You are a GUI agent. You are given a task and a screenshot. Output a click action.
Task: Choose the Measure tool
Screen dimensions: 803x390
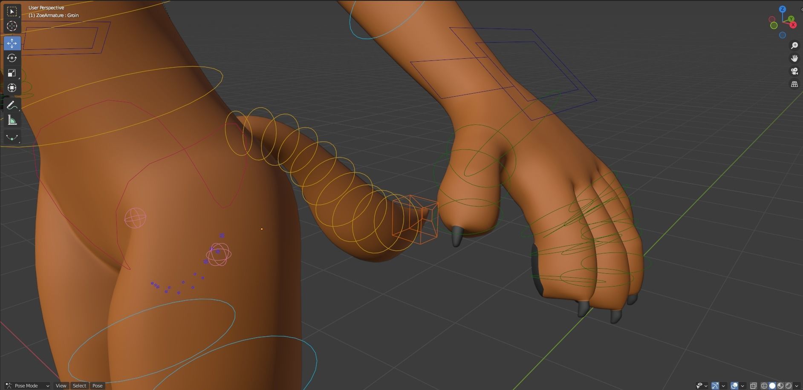coord(12,120)
